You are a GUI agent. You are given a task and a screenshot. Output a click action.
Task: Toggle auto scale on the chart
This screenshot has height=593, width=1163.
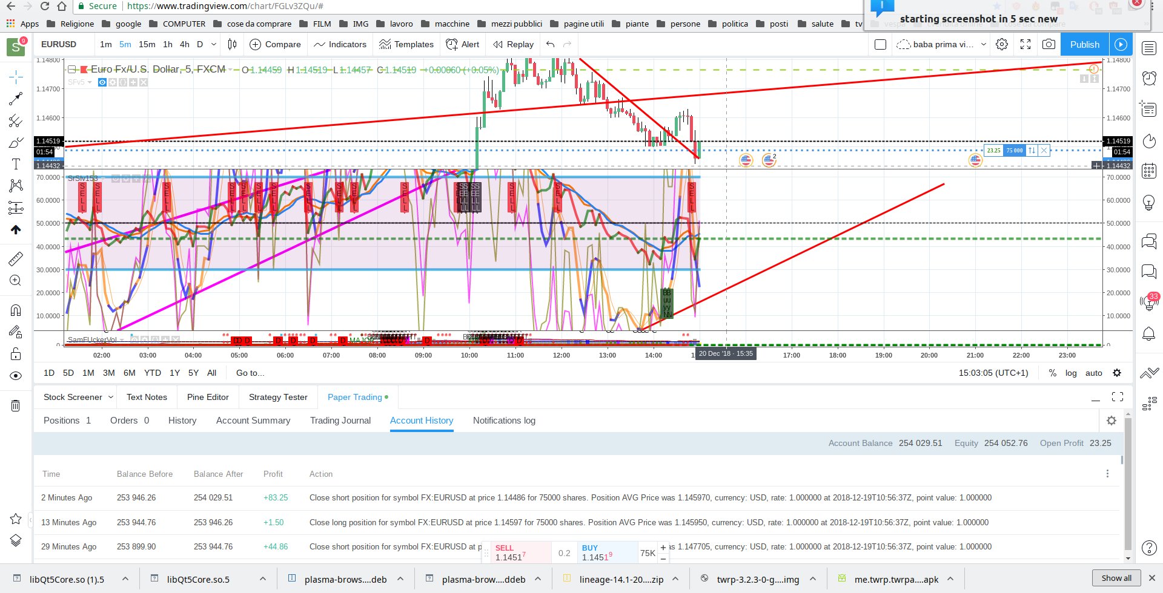point(1093,373)
